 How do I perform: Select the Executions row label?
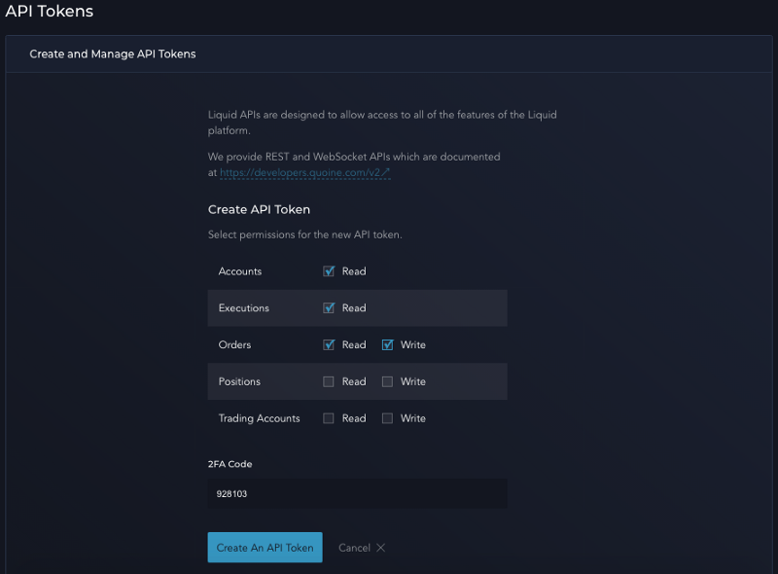pos(244,307)
